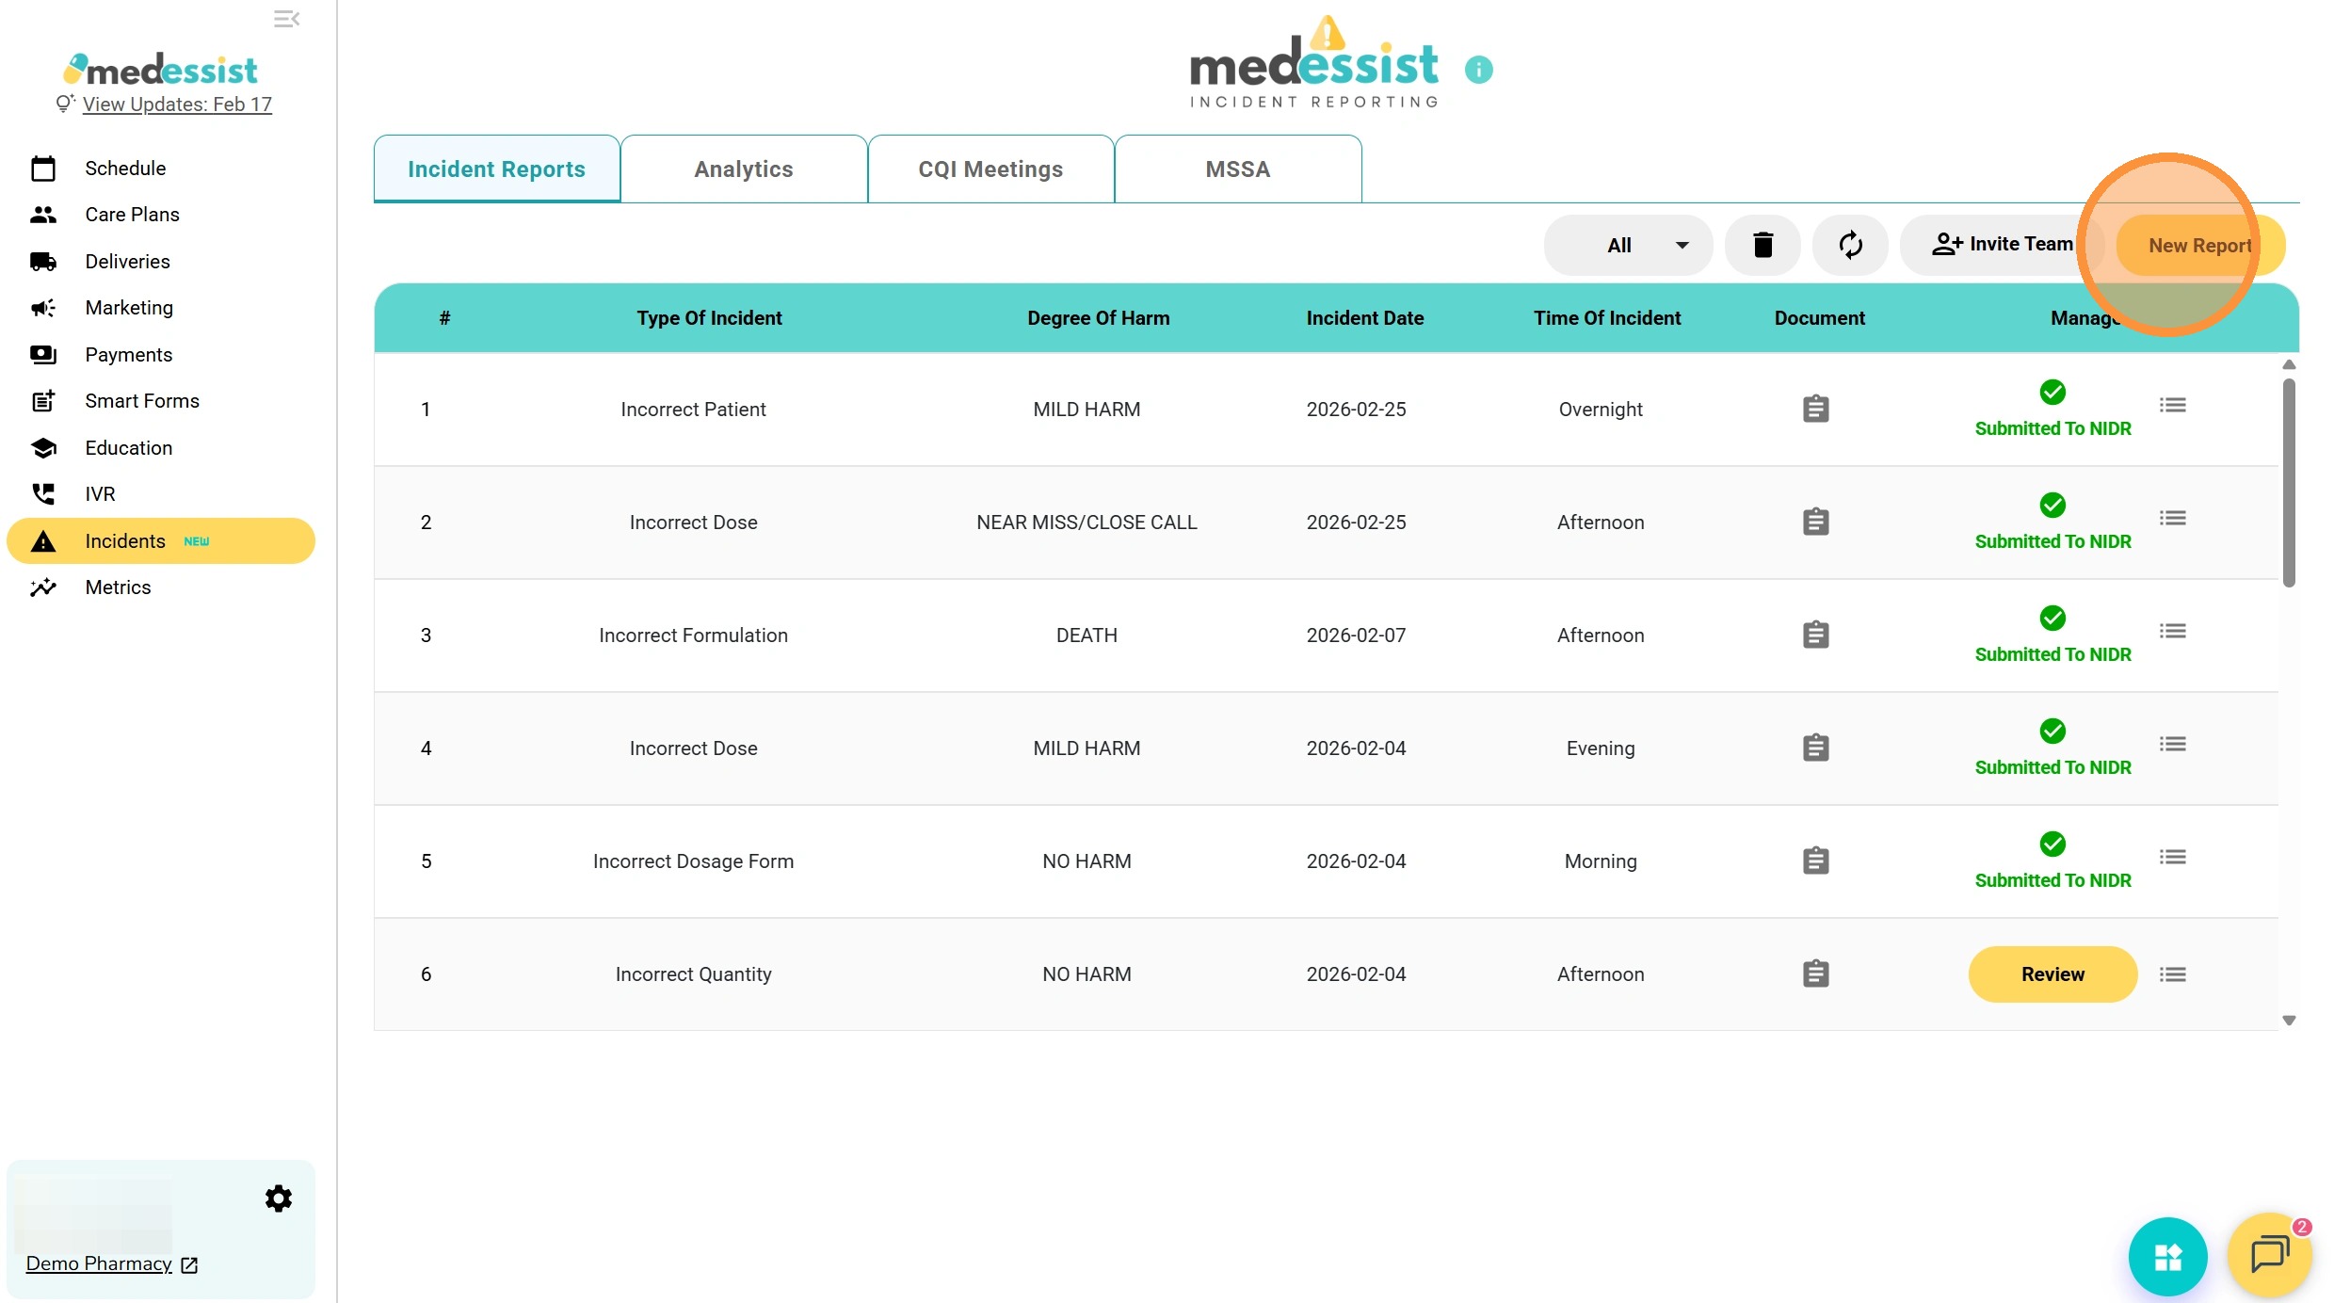Open settings gear in pharmacy card
Screen dimensions: 2334x1303
pos(278,1198)
